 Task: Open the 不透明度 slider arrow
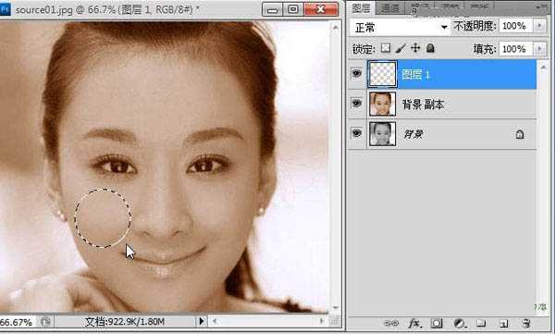coord(540,26)
